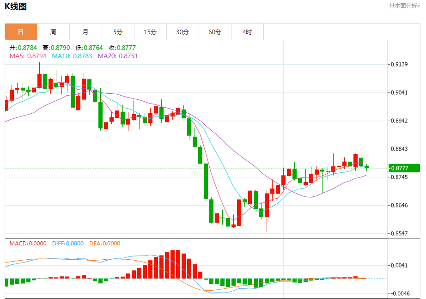The image size is (426, 299).
Task: Open the 5分 interval tab
Action: [x=118, y=32]
